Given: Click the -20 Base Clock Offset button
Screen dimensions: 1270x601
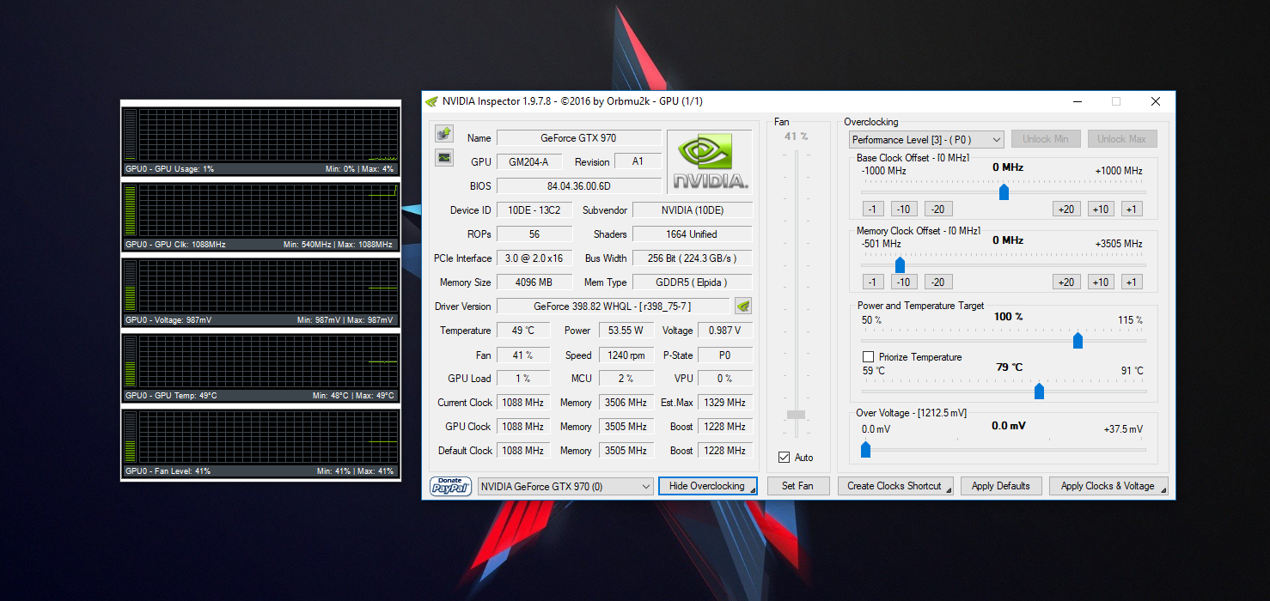Looking at the screenshot, I should 937,209.
